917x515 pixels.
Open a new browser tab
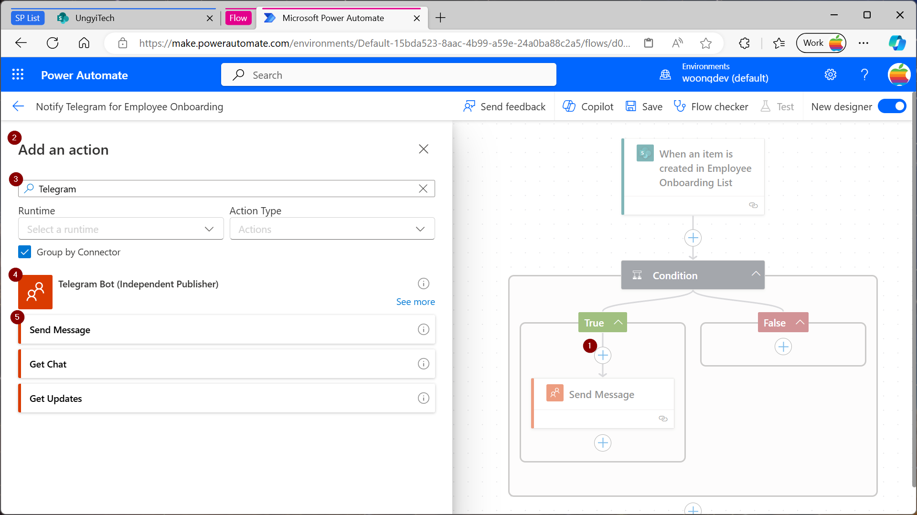point(440,18)
